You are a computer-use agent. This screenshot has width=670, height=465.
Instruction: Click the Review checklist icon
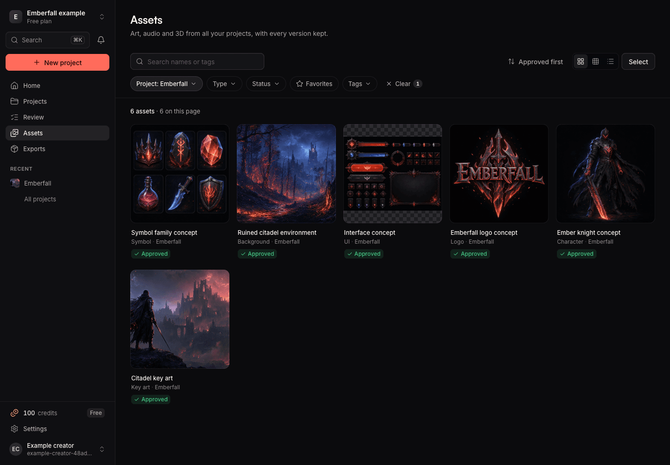tap(14, 117)
